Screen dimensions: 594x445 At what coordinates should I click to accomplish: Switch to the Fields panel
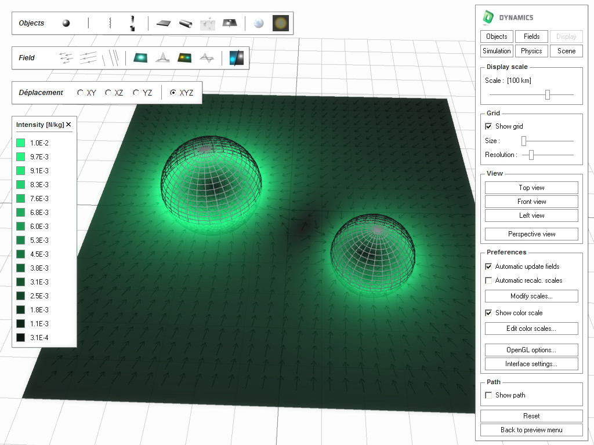point(531,36)
